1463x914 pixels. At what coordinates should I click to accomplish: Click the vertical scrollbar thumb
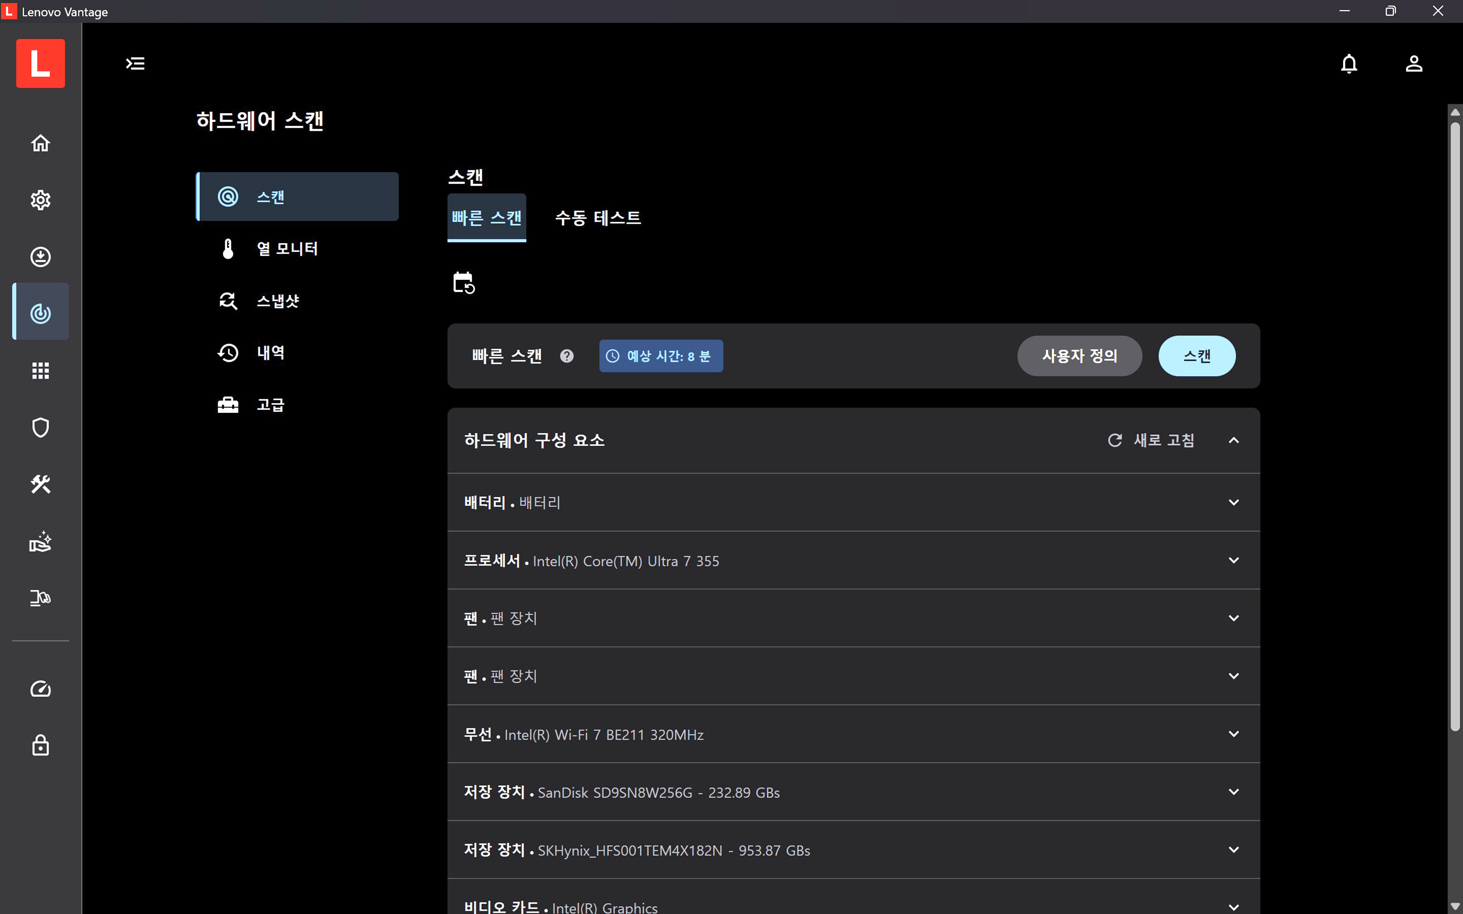pyautogui.click(x=1455, y=428)
